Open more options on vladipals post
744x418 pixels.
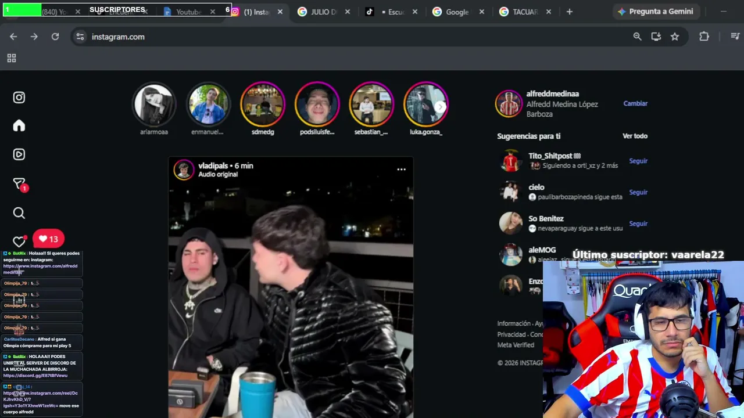point(401,170)
